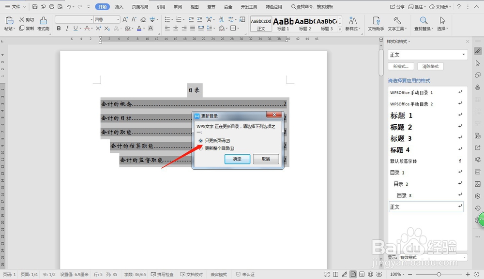Center align text
484x279 pixels.
pyautogui.click(x=176, y=29)
